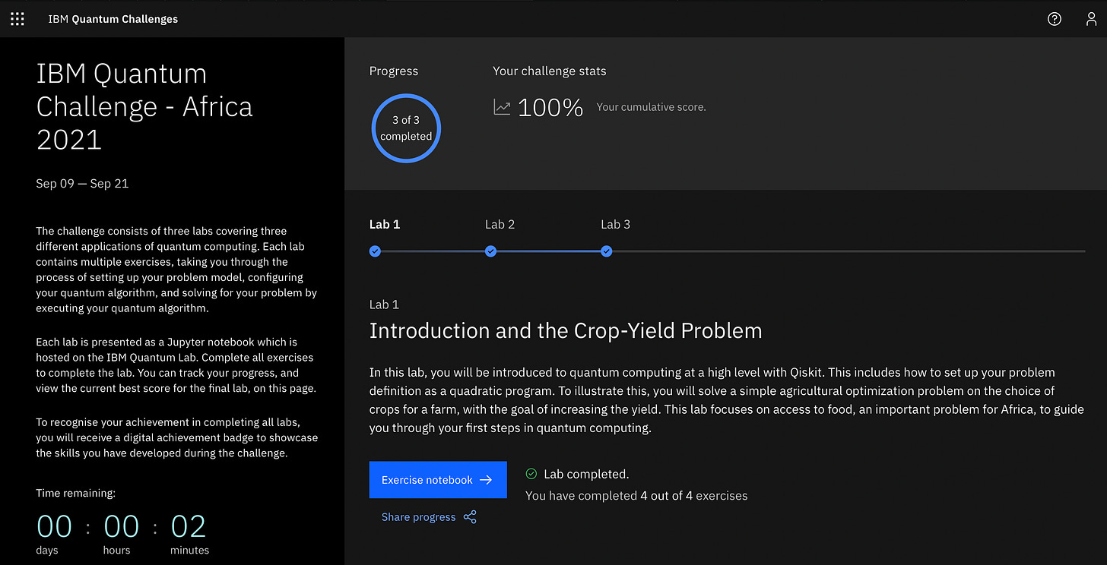Click the 100% cumulative score value

point(550,107)
